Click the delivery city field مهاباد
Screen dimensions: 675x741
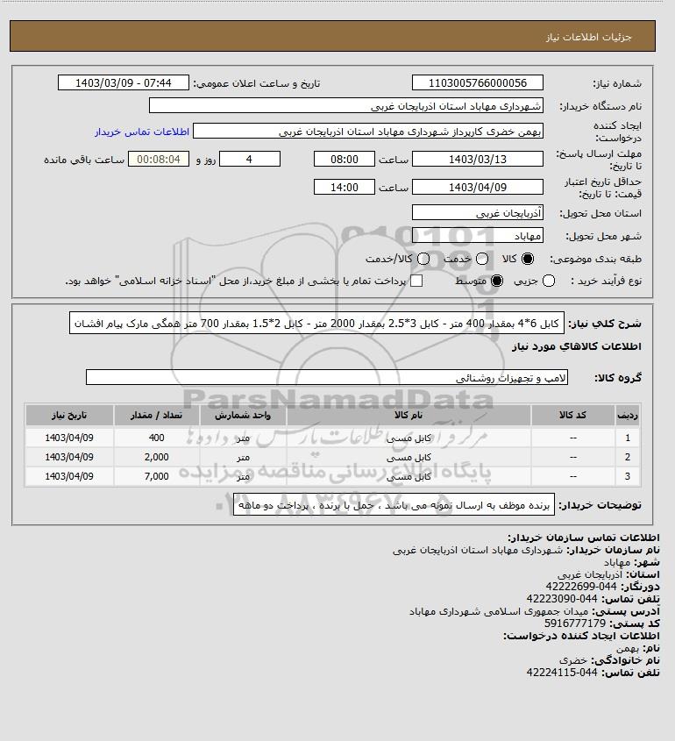pos(478,235)
